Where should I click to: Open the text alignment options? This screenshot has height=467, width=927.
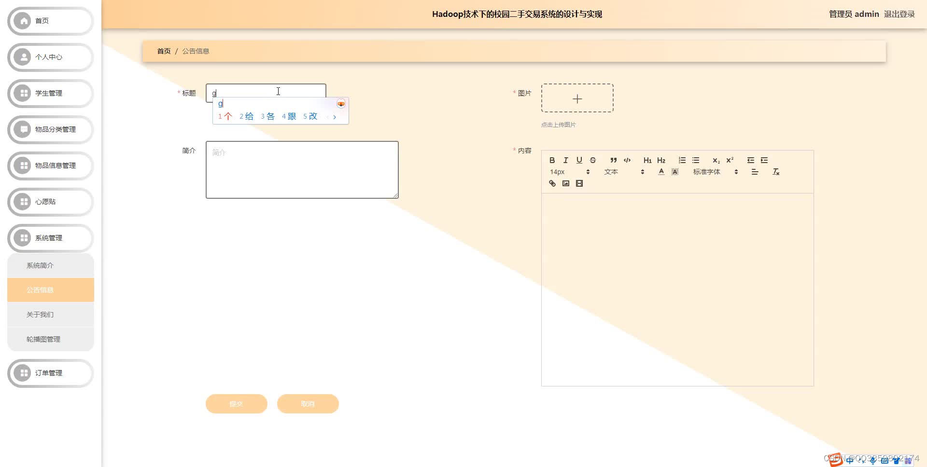click(x=755, y=172)
